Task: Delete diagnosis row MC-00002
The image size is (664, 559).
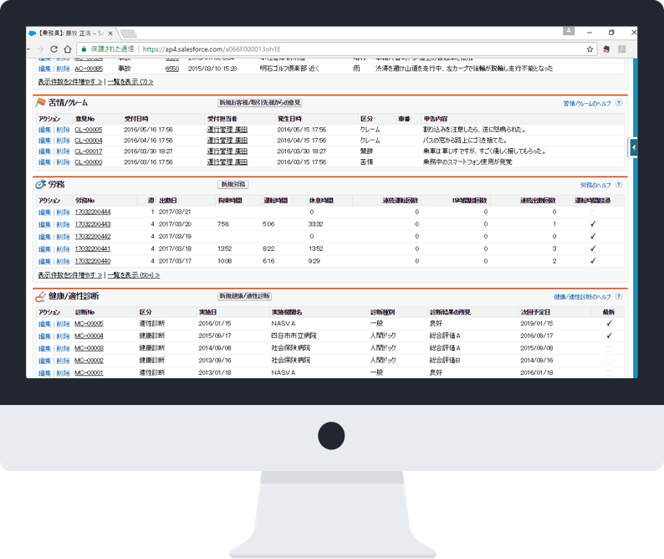Action: pyautogui.click(x=63, y=361)
